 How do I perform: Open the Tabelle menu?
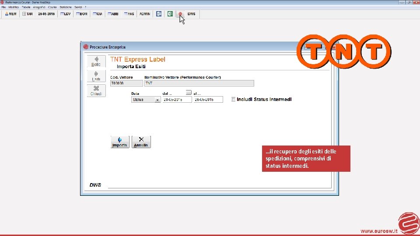point(26,7)
